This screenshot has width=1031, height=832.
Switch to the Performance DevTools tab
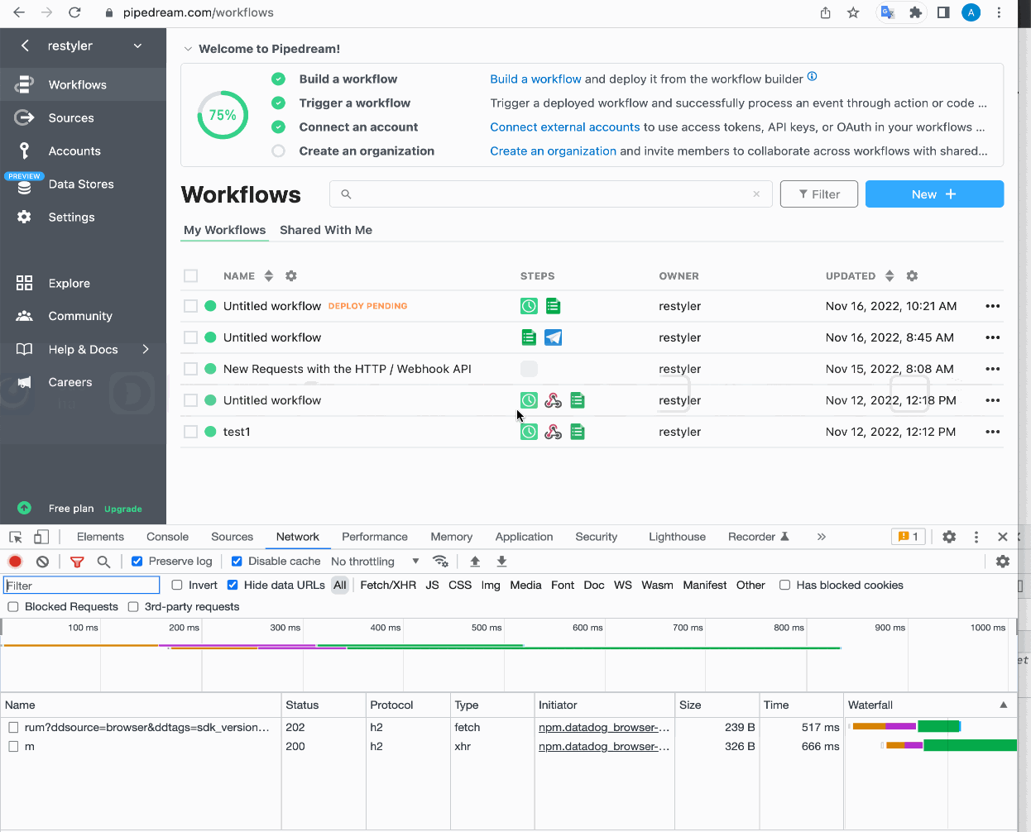coord(375,537)
